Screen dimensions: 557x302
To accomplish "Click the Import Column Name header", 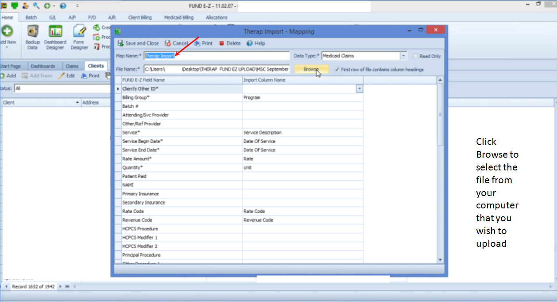I will pyautogui.click(x=303, y=80).
